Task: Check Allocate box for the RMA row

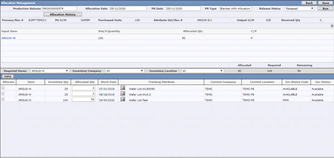Action: pyautogui.click(x=3, y=99)
